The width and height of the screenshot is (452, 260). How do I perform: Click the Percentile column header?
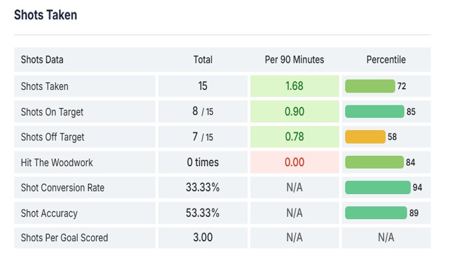click(386, 60)
